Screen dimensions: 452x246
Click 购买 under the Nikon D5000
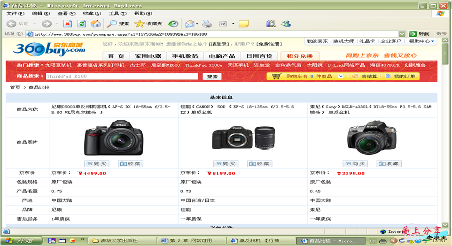point(97,164)
